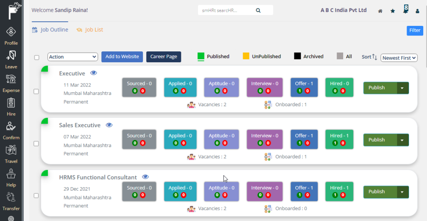Open the Action dropdown
The image size is (427, 221).
(73, 57)
